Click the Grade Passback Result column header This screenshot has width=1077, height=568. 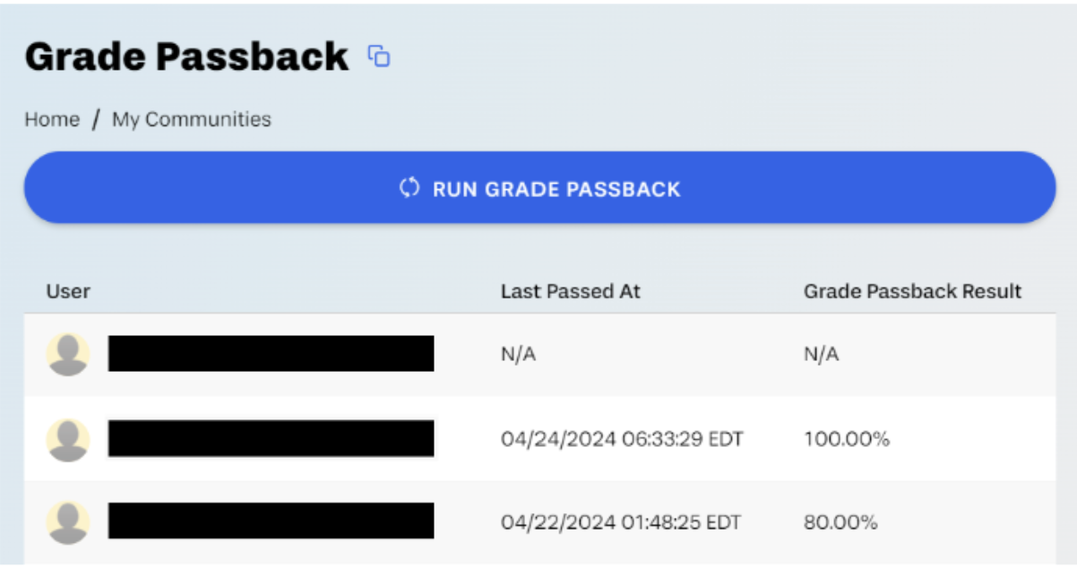912,291
